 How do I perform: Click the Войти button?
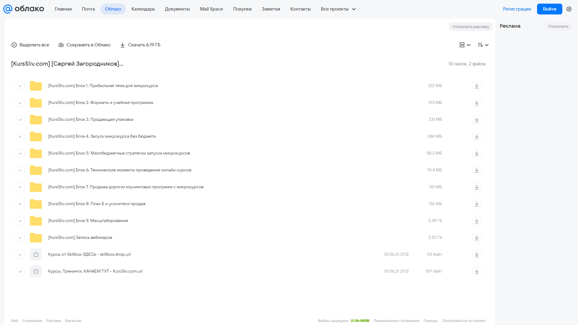pos(549,9)
